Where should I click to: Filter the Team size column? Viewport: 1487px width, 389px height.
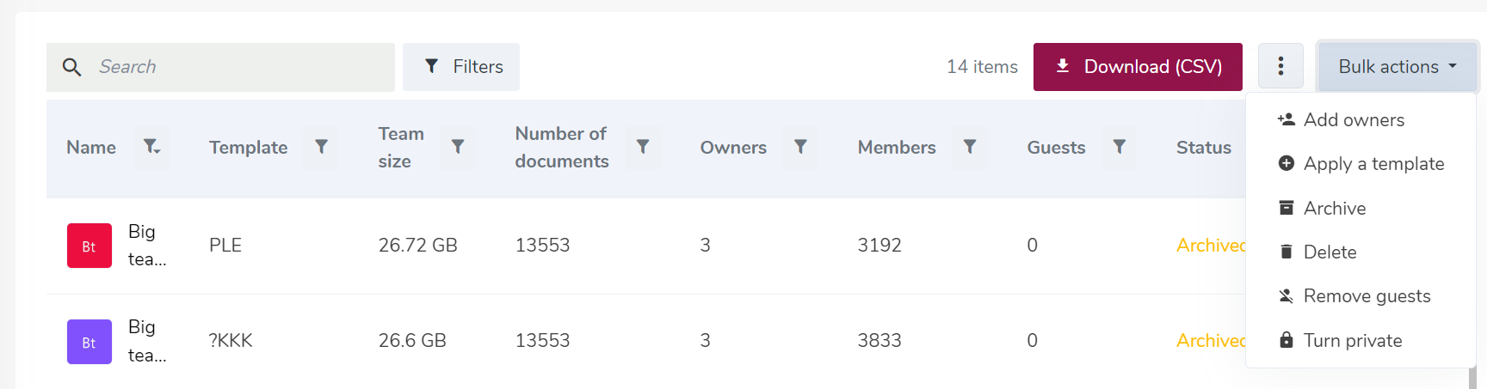tap(458, 147)
